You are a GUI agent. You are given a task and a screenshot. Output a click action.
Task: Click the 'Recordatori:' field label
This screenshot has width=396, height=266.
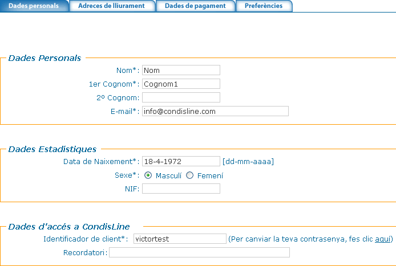[86, 252]
